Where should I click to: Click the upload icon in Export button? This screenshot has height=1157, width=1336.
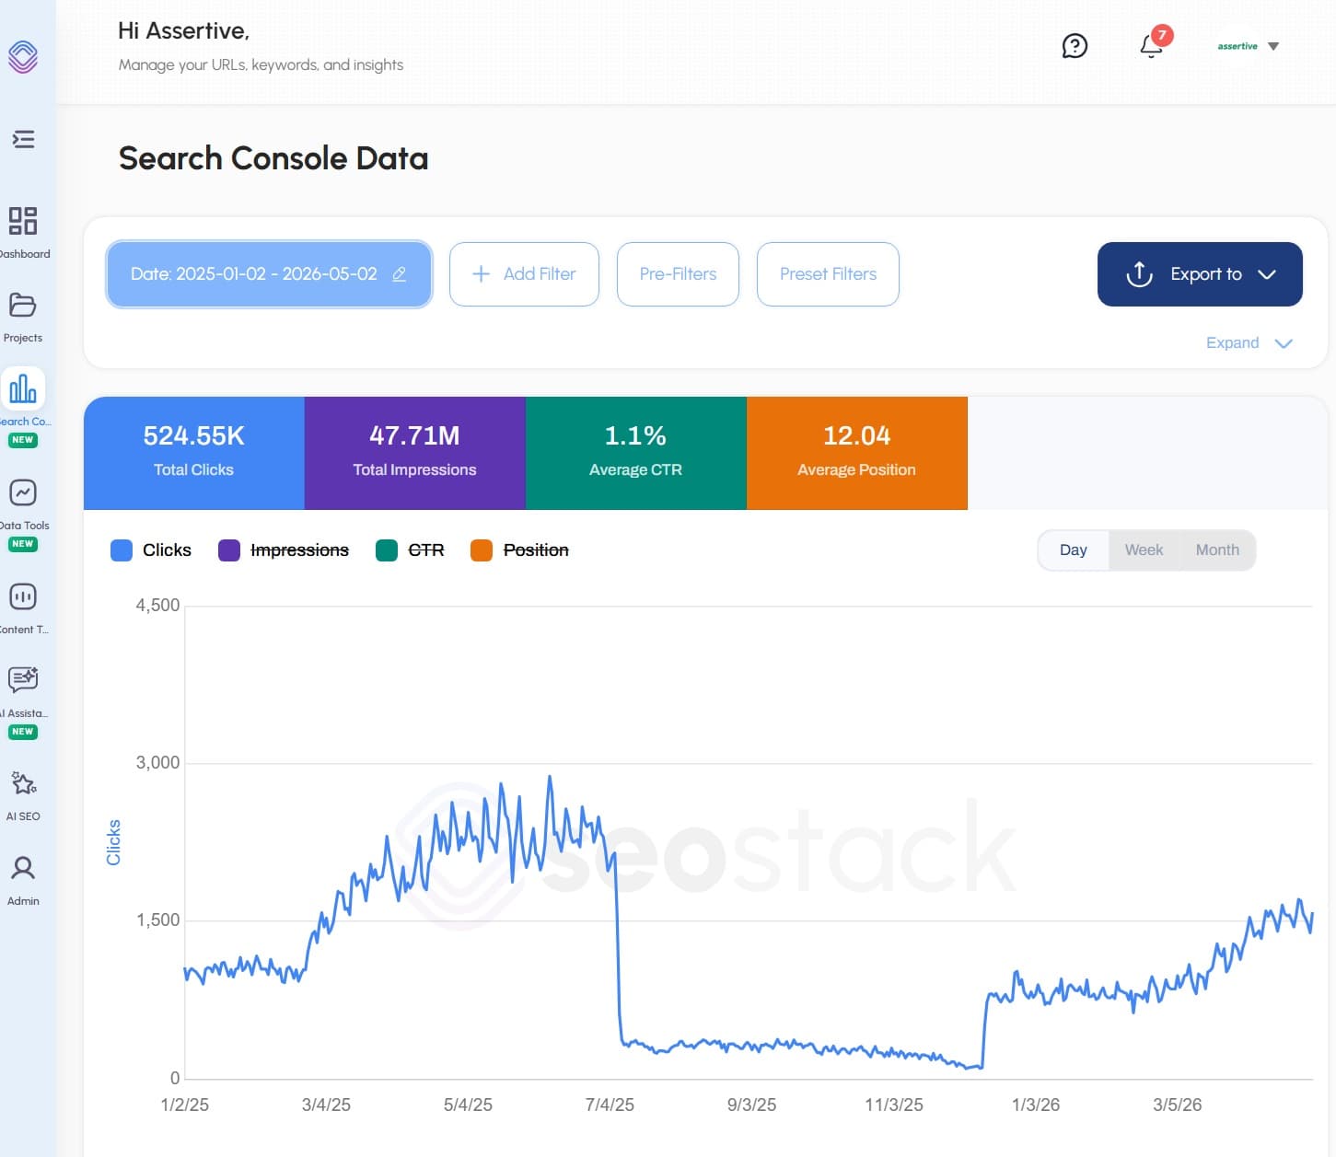tap(1139, 274)
